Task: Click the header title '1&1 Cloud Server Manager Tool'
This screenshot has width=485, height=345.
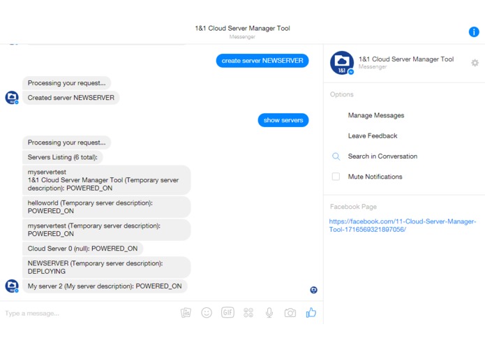Action: click(243, 28)
